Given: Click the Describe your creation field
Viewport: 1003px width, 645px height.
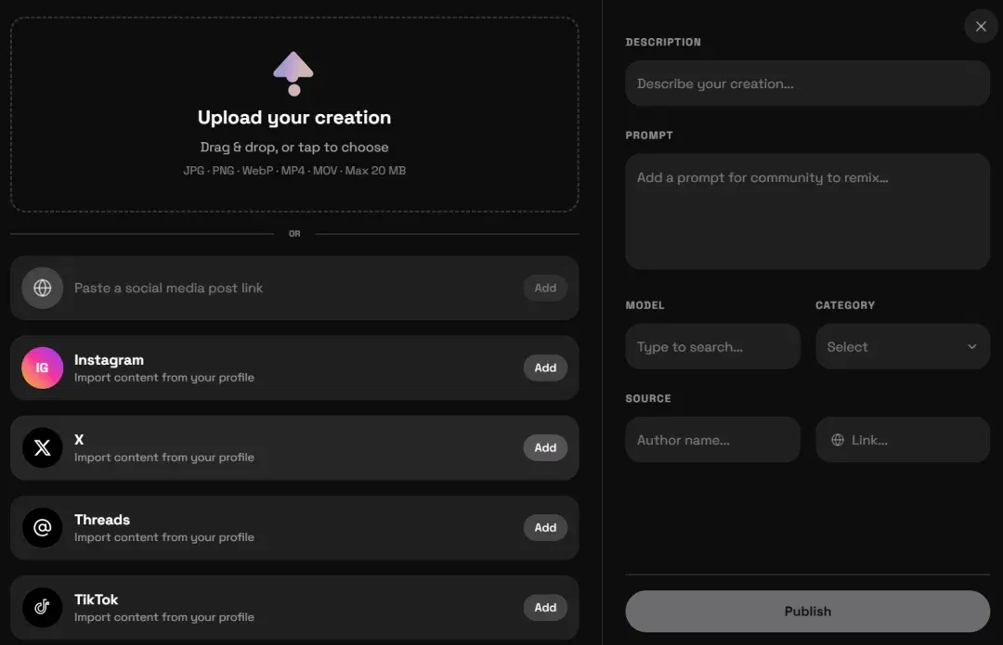Looking at the screenshot, I should pyautogui.click(x=807, y=84).
